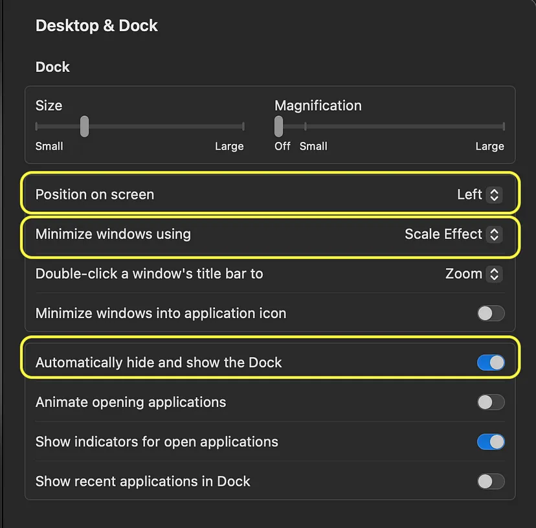Enable Minimize windows into application icon

click(x=491, y=313)
